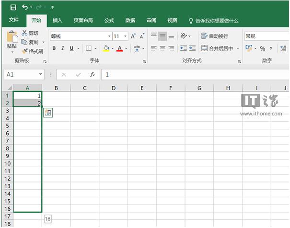Open the font name dropdown (等线)
The height and width of the screenshot is (228, 290).
tap(80, 36)
